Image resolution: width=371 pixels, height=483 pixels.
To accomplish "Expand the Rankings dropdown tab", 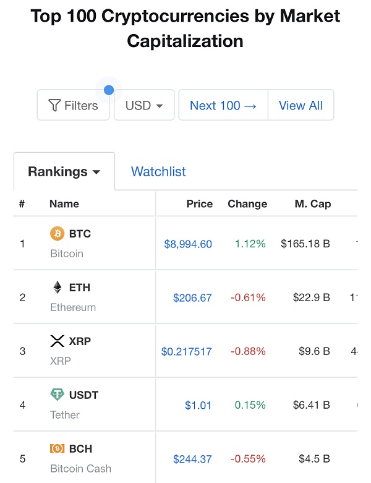I will pyautogui.click(x=64, y=171).
